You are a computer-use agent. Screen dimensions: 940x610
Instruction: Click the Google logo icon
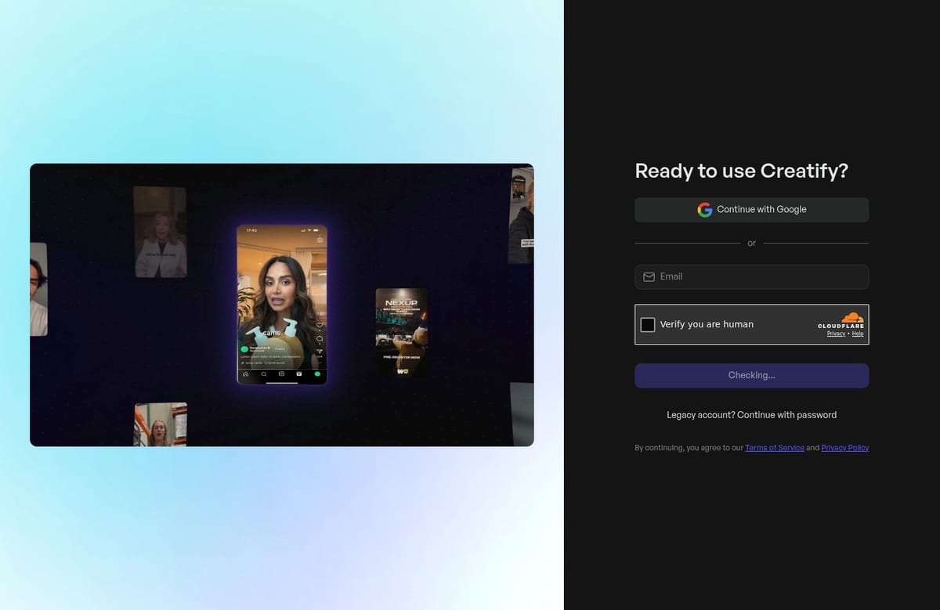pos(705,209)
